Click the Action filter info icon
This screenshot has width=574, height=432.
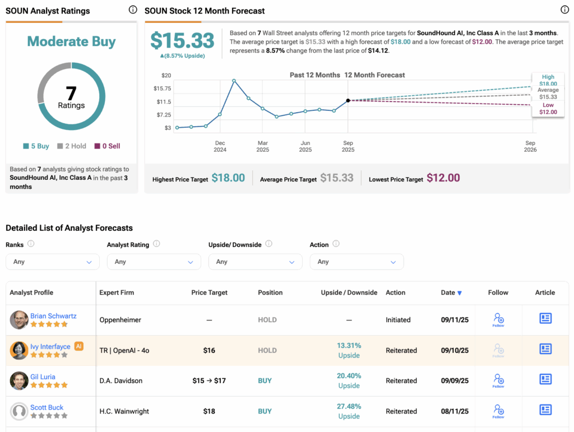336,244
